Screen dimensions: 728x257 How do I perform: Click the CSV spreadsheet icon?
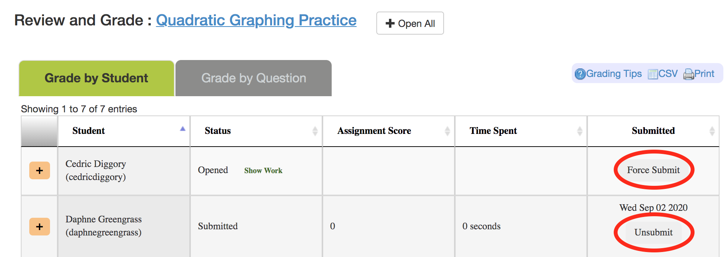coord(653,74)
